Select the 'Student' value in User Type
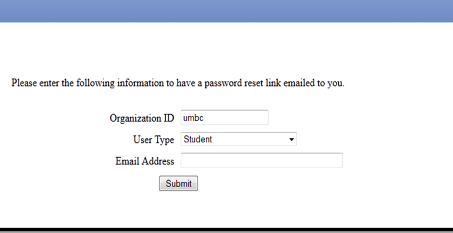453x233 pixels. click(198, 139)
